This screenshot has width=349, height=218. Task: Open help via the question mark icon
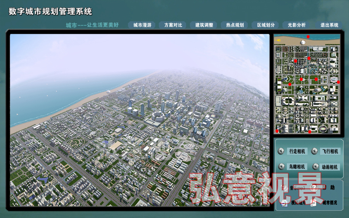click(315, 187)
